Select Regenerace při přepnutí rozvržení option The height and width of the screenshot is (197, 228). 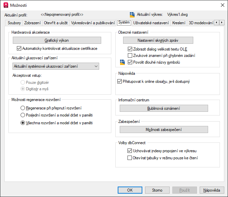(23, 108)
